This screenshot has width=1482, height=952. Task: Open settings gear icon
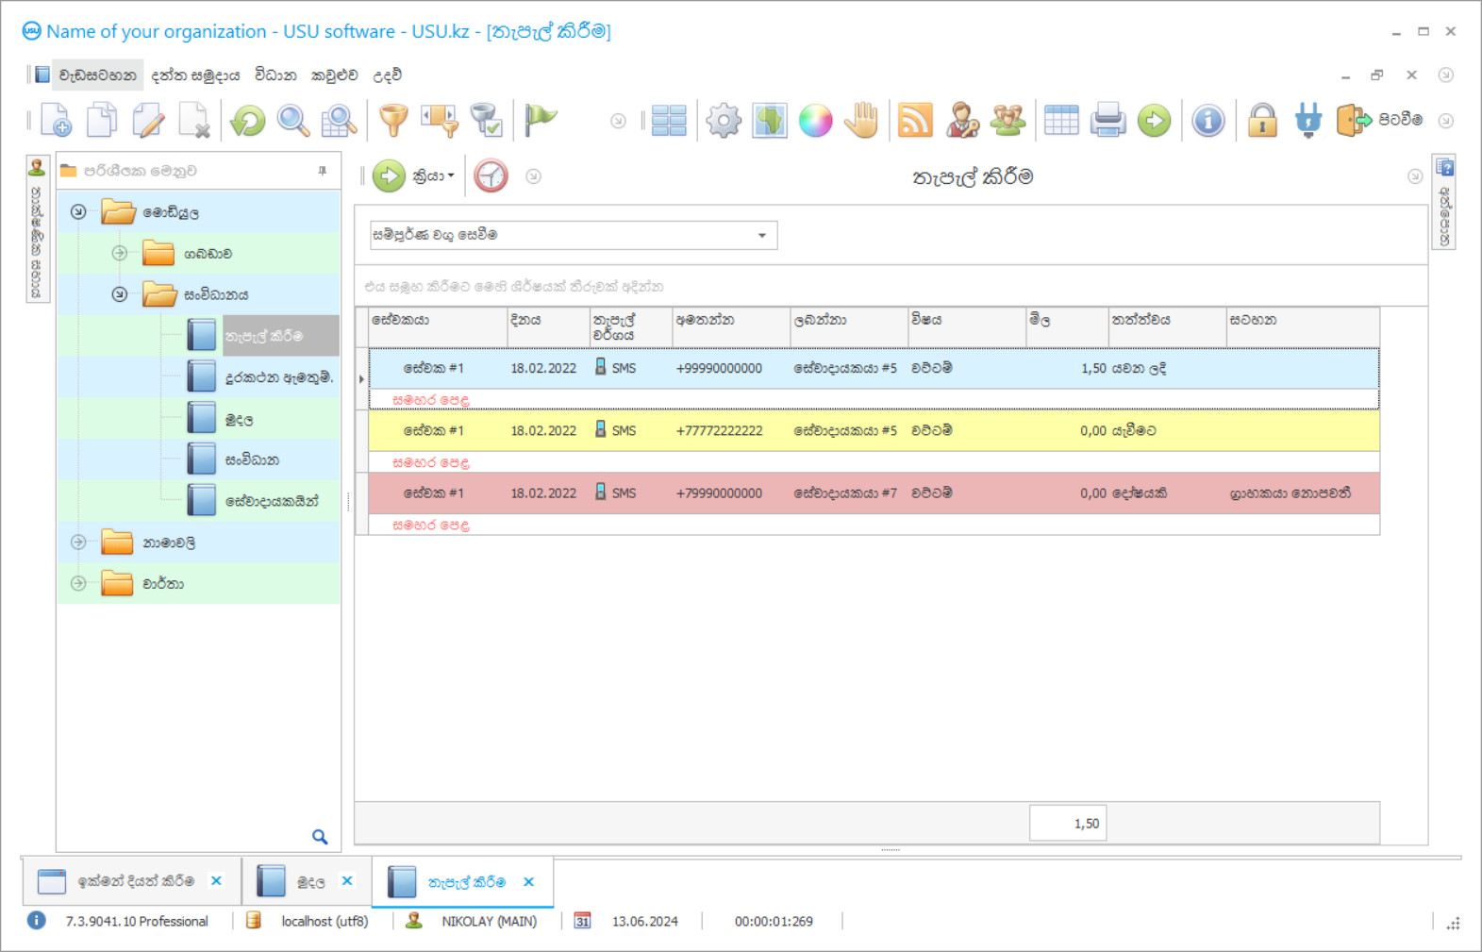[x=724, y=121]
